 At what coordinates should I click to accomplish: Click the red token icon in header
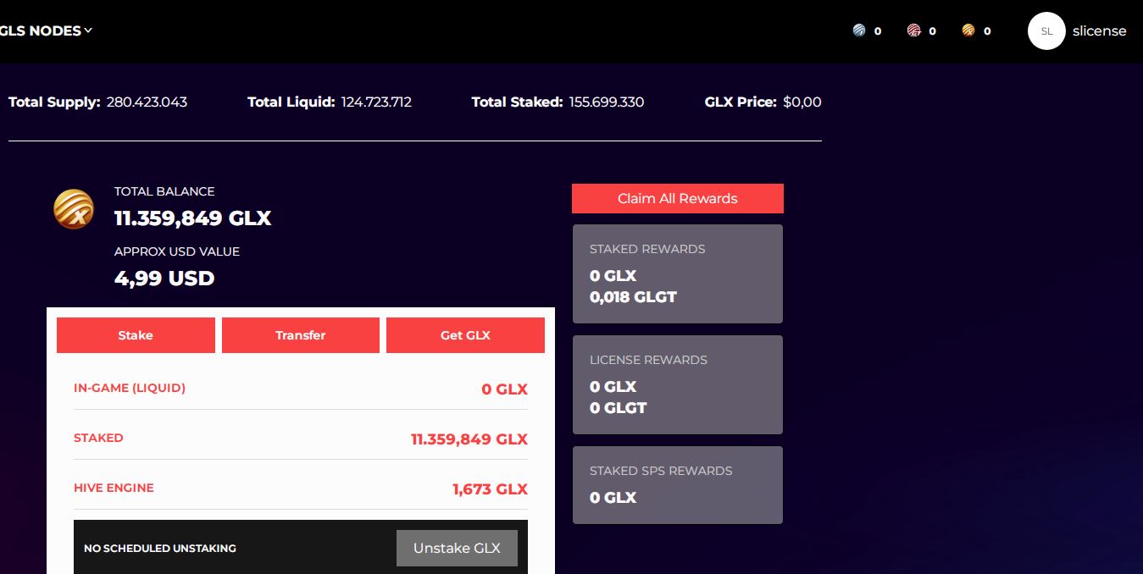pyautogui.click(x=914, y=30)
